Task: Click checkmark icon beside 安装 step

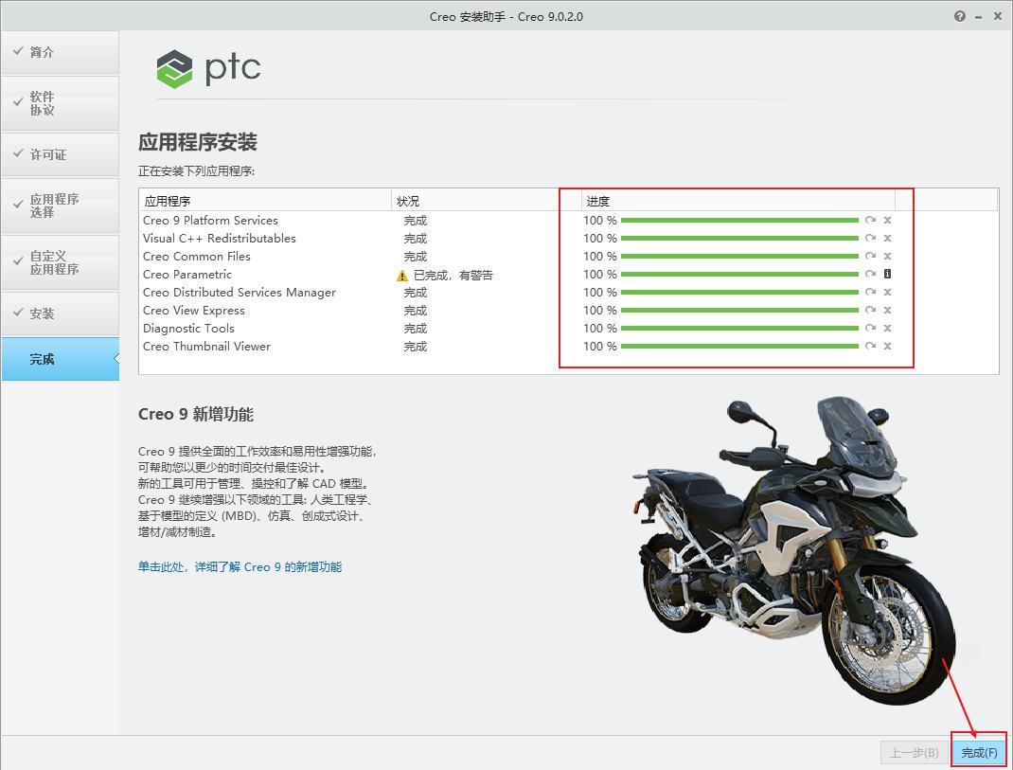Action: (21, 313)
